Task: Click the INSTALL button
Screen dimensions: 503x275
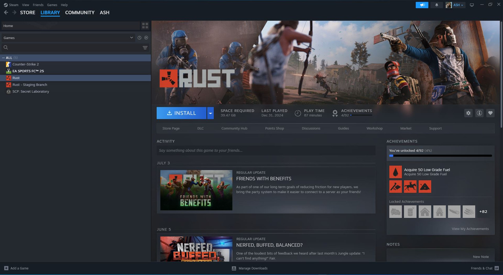Action: click(x=182, y=113)
